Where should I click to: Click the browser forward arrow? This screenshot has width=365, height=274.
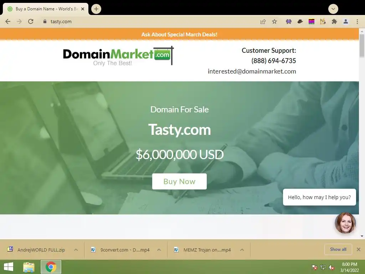click(19, 21)
